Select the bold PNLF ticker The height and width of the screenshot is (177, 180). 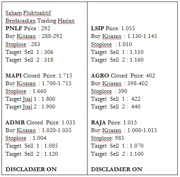pyautogui.click(x=14, y=28)
